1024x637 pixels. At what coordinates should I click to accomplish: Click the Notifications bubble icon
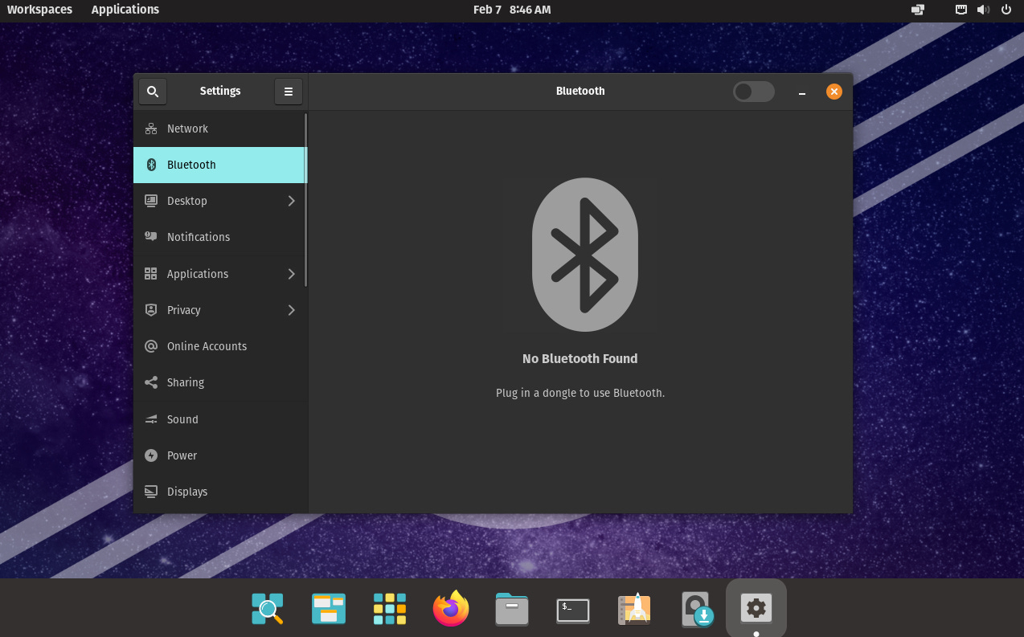(151, 237)
